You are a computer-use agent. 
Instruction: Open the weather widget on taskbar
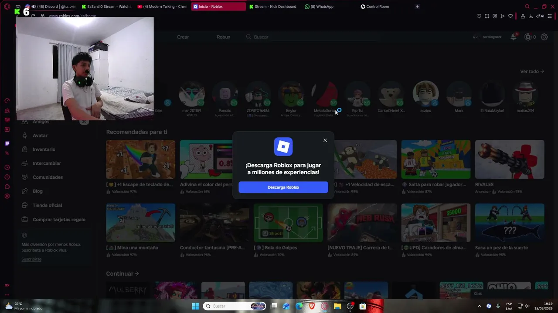click(24, 306)
